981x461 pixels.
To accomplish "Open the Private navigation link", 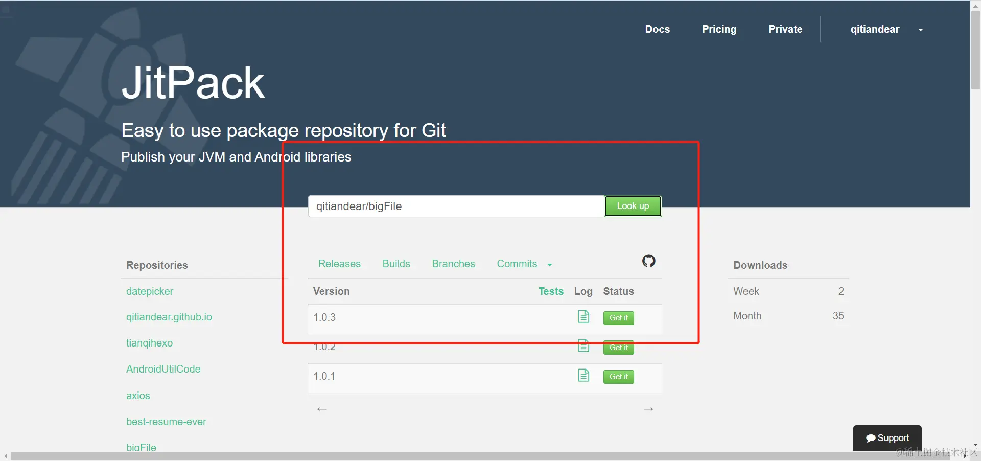I will (x=785, y=29).
